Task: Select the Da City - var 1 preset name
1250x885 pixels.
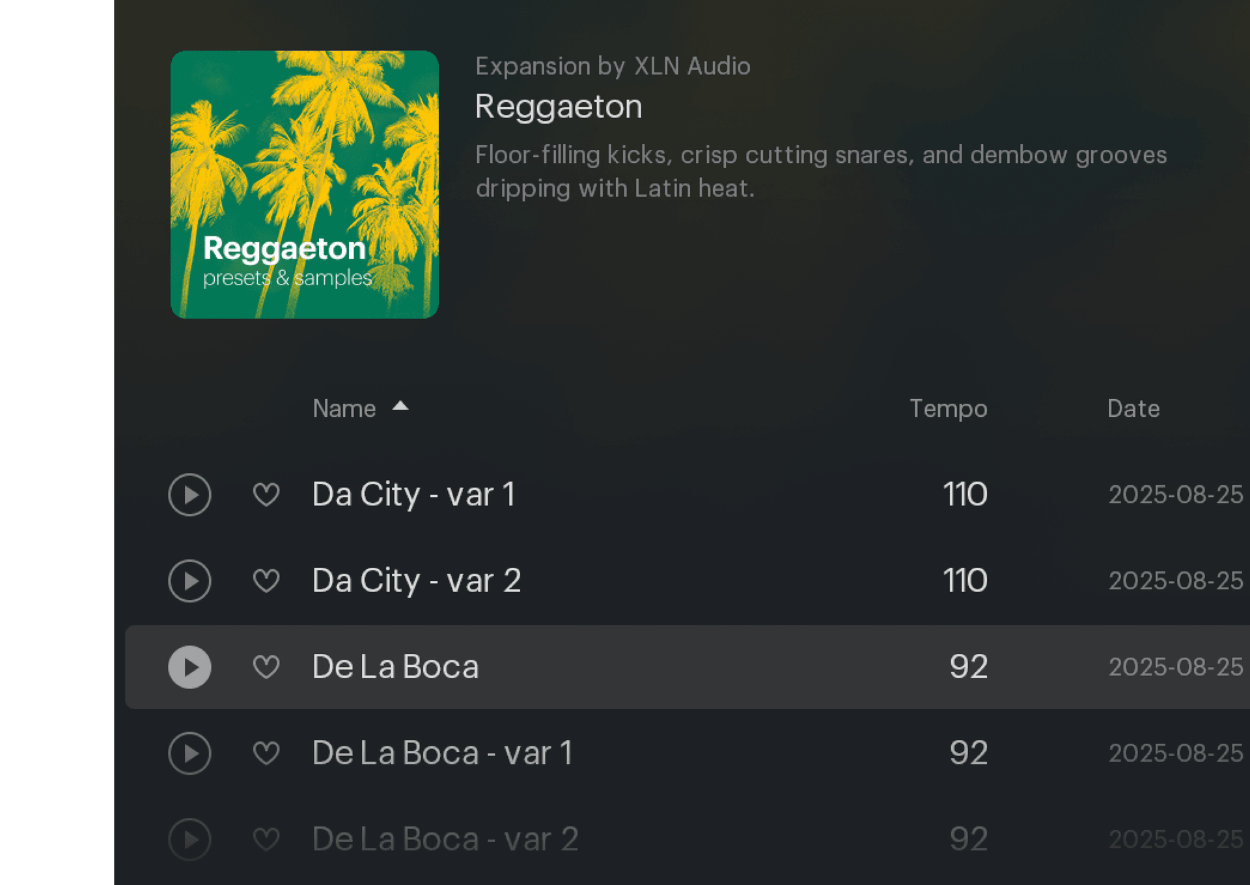Action: click(414, 494)
